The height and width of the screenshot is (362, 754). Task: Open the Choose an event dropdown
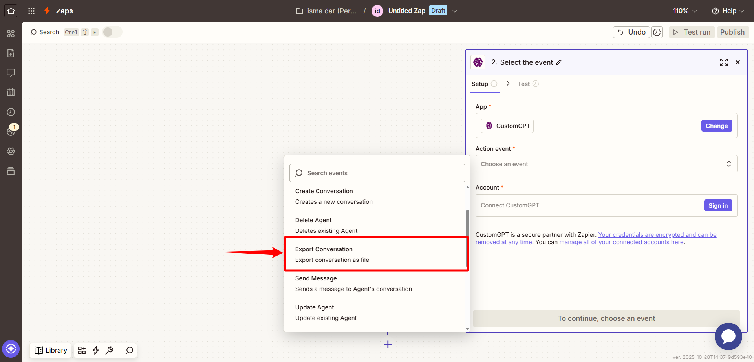click(606, 164)
